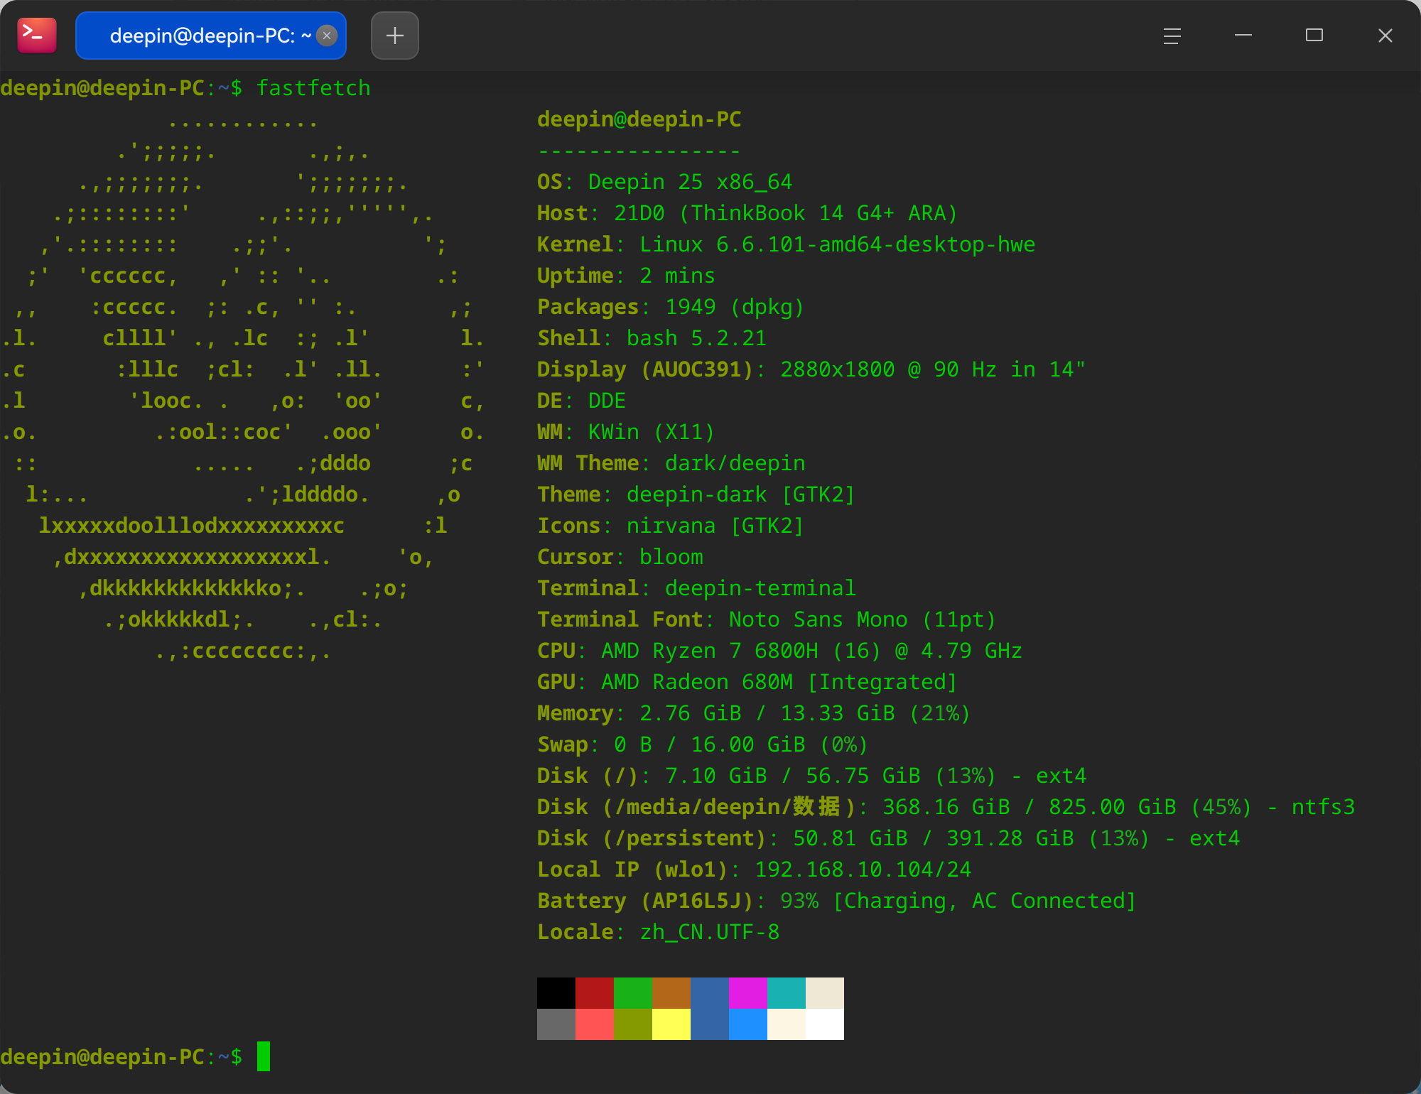The image size is (1421, 1094).
Task: Click the Battery 93% Charging line
Action: (x=837, y=901)
